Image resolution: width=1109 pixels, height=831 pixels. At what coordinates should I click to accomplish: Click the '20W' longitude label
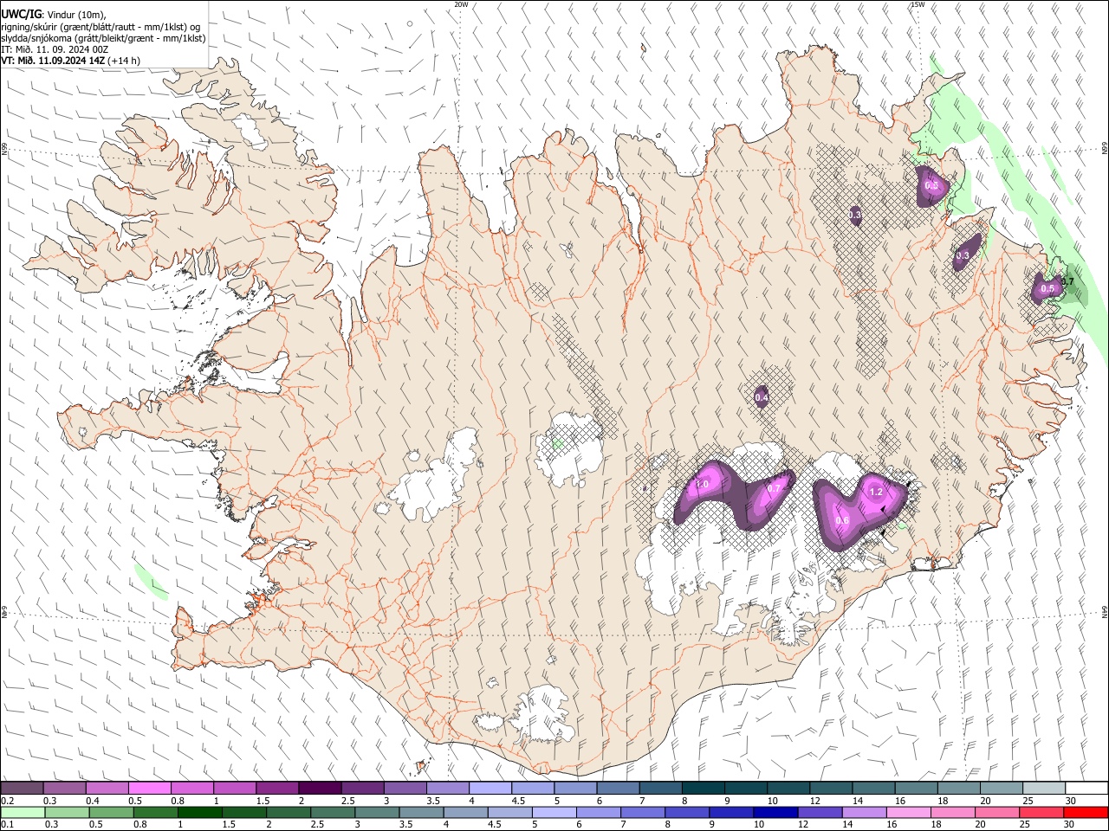click(461, 4)
